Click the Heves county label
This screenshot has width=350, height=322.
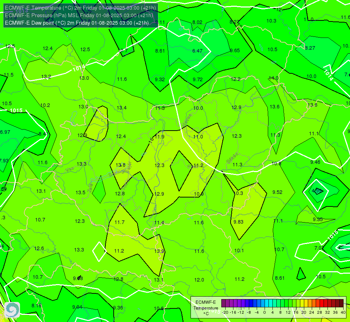pyautogui.click(x=186, y=119)
